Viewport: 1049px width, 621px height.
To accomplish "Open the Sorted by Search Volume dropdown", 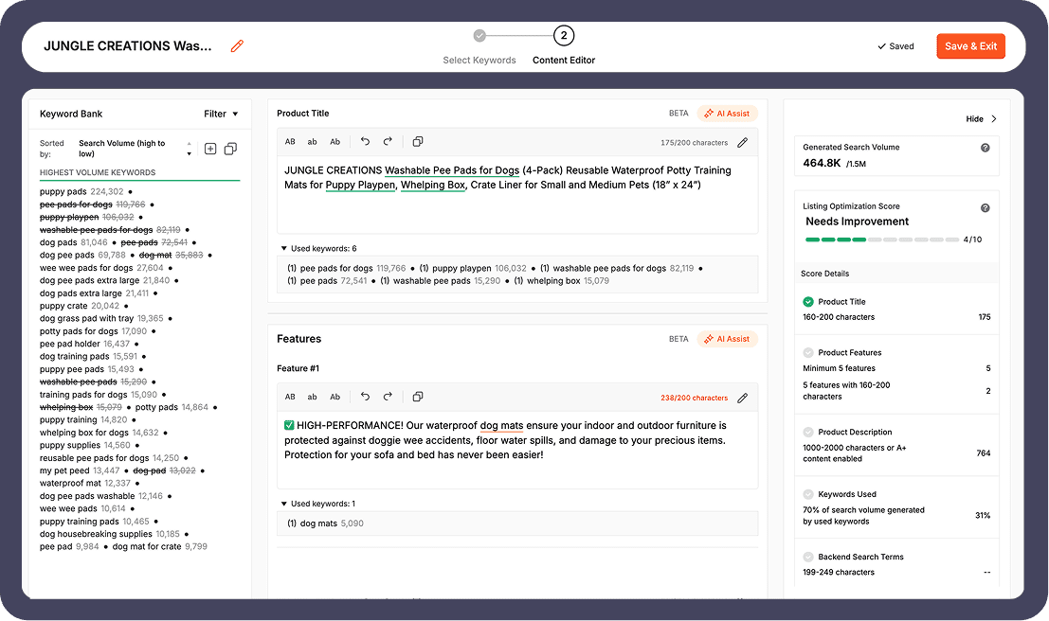I will (135, 149).
